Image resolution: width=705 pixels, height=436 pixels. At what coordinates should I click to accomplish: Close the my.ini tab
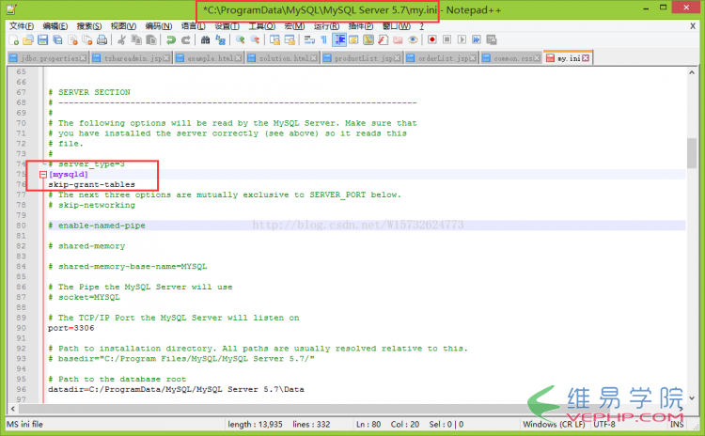pos(586,58)
